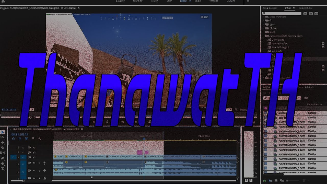
Task: Toggle A1 track targeting button
Action: pos(23,164)
